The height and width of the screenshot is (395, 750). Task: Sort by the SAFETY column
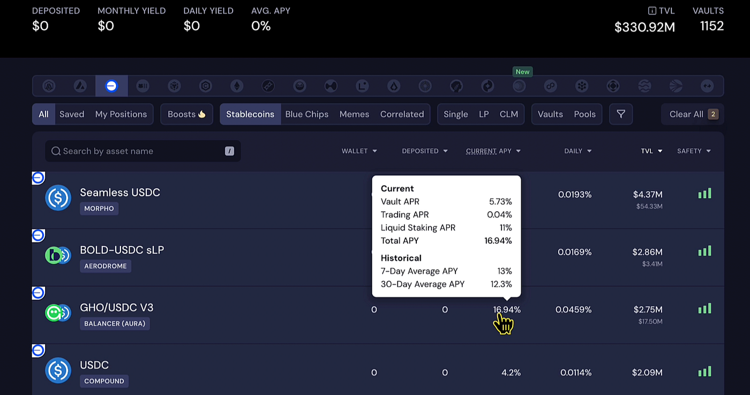[694, 151]
